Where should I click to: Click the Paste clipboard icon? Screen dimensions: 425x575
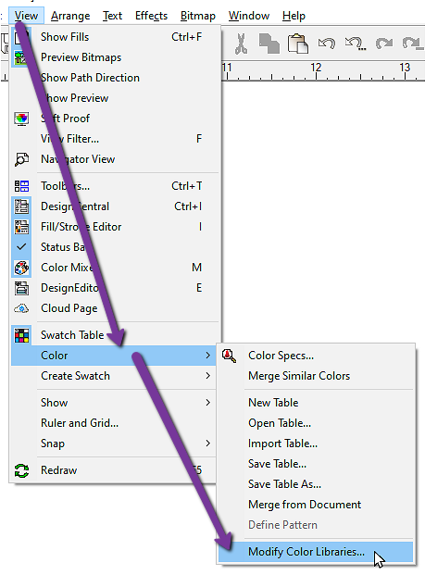click(297, 44)
